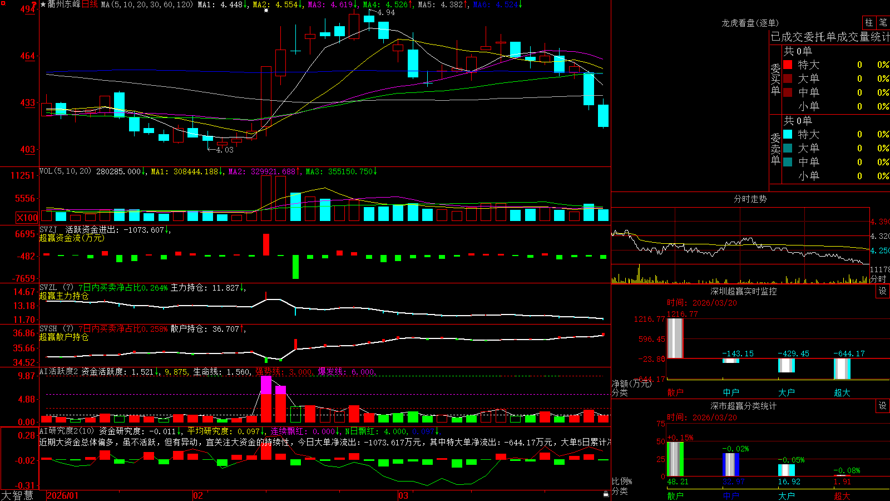Switch to 柱 (bar) display mode
The height and width of the screenshot is (501, 890).
click(x=869, y=22)
